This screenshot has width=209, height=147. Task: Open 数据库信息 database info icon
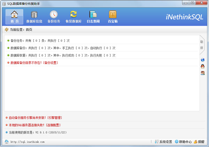coord(34,17)
